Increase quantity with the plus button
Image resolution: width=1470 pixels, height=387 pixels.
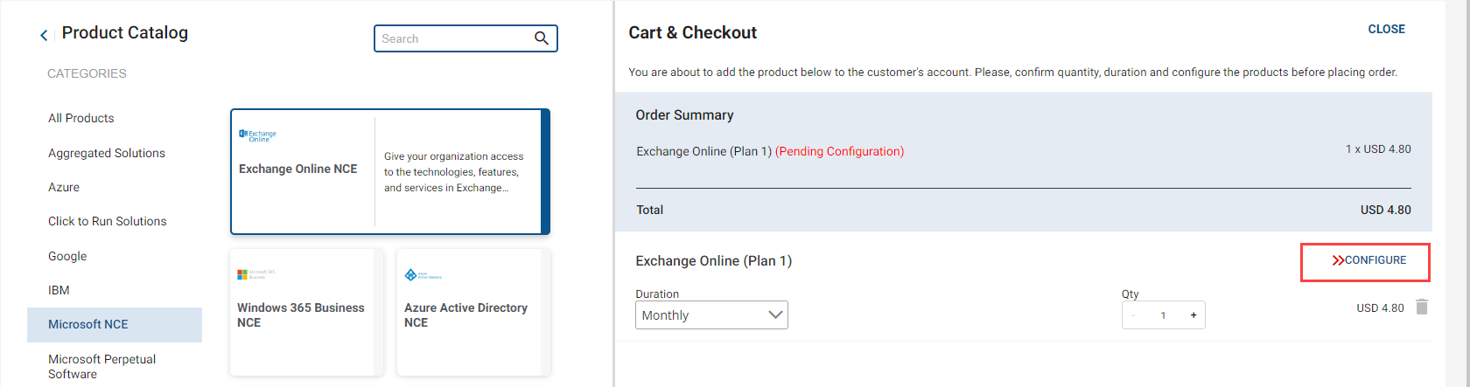coord(1193,315)
